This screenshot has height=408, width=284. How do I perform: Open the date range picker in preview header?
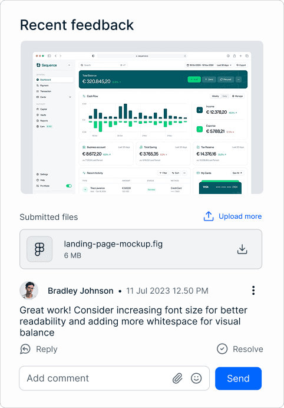(x=200, y=65)
